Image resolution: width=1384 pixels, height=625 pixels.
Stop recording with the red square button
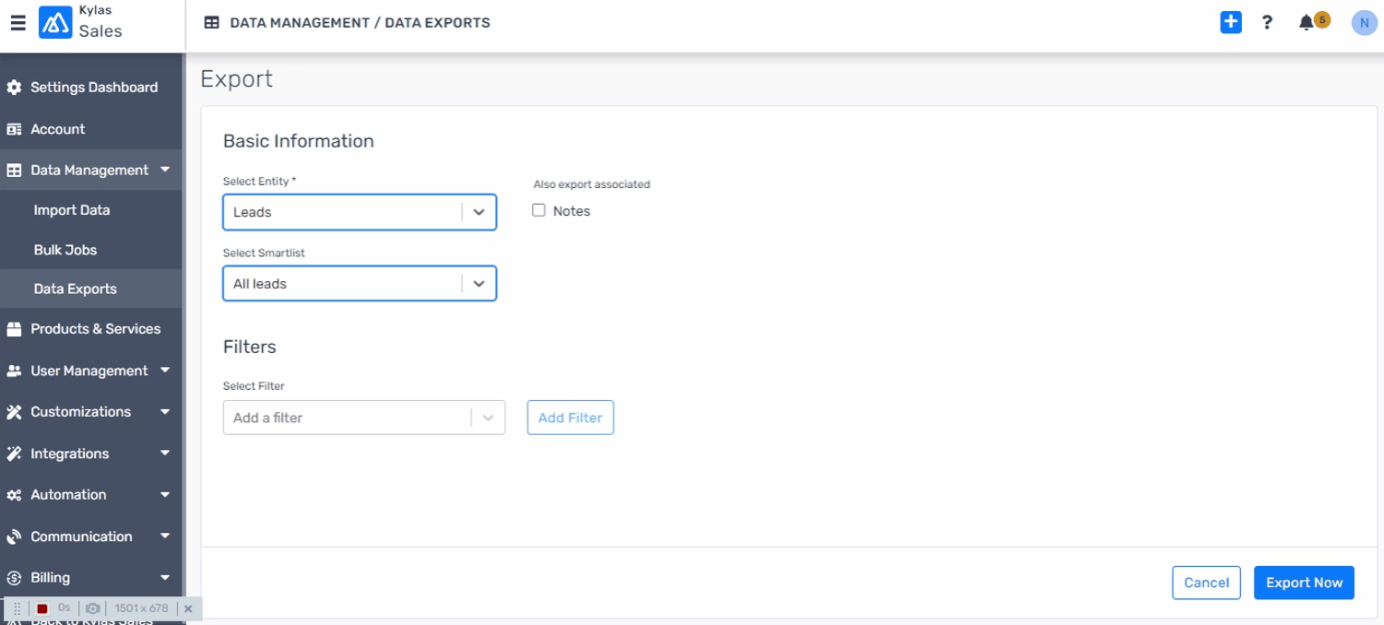(42, 608)
